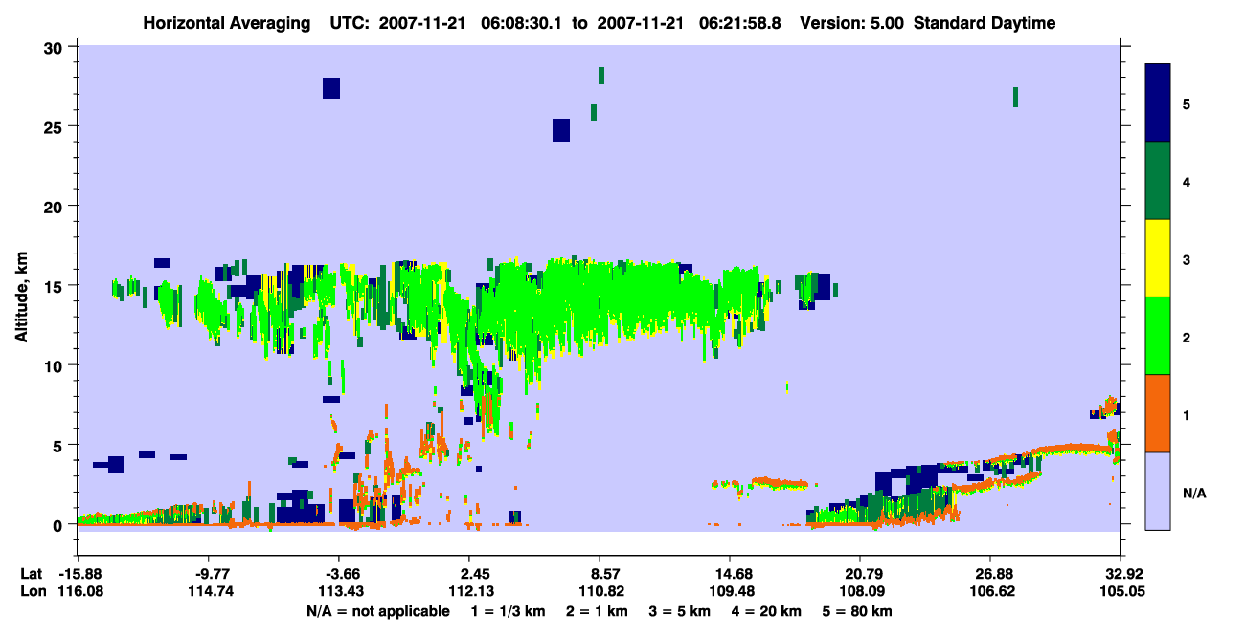This screenshot has width=1245, height=638.
Task: Click the altitude tick label '5'
Action: pyautogui.click(x=60, y=446)
